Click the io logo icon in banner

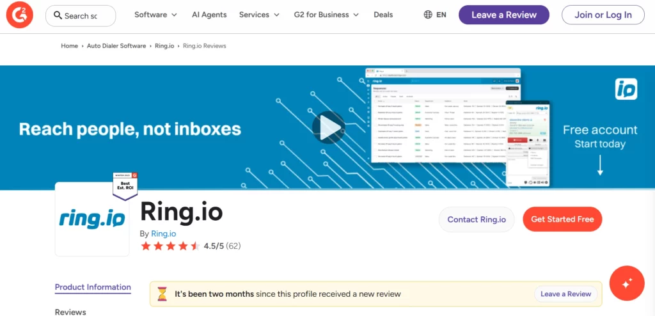coord(626,89)
